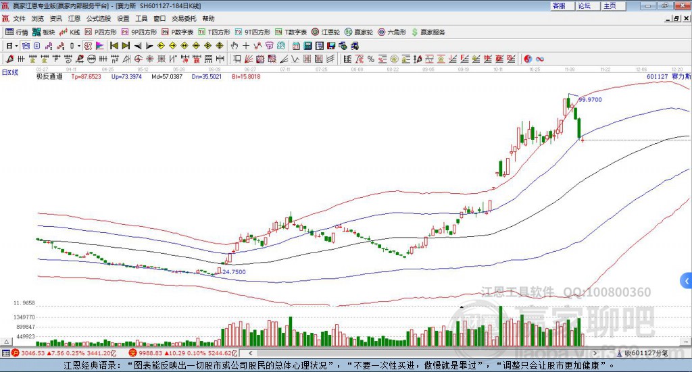Activate the crosshair cursor tool
692x372 pixels.
click(x=246, y=46)
